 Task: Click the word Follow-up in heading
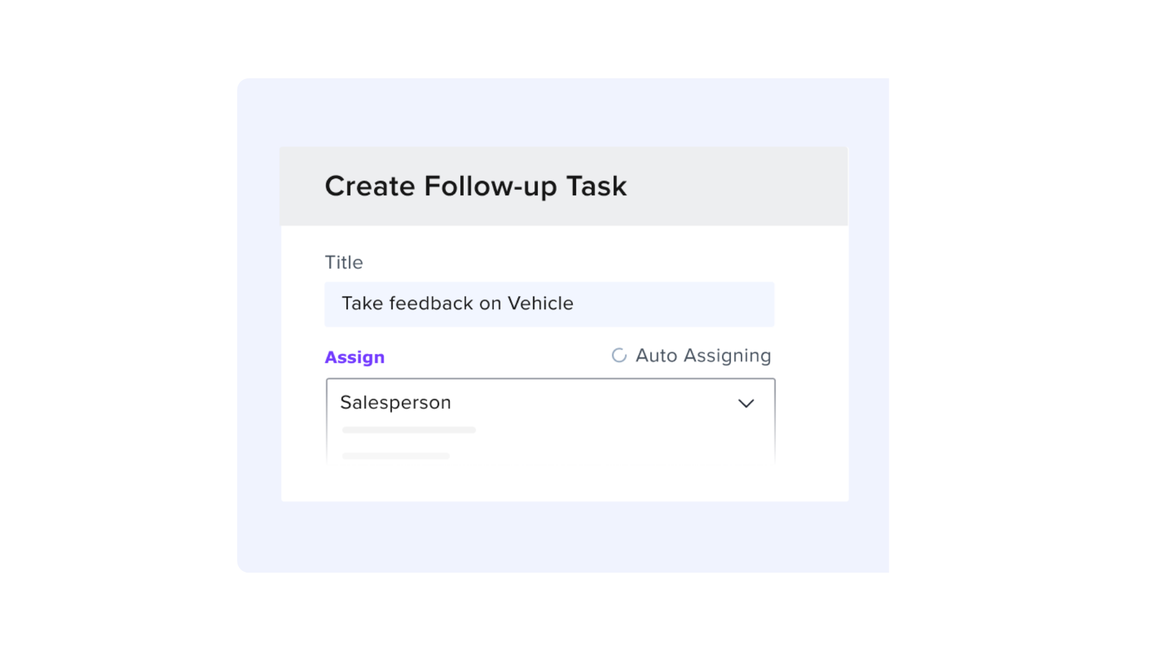click(490, 186)
